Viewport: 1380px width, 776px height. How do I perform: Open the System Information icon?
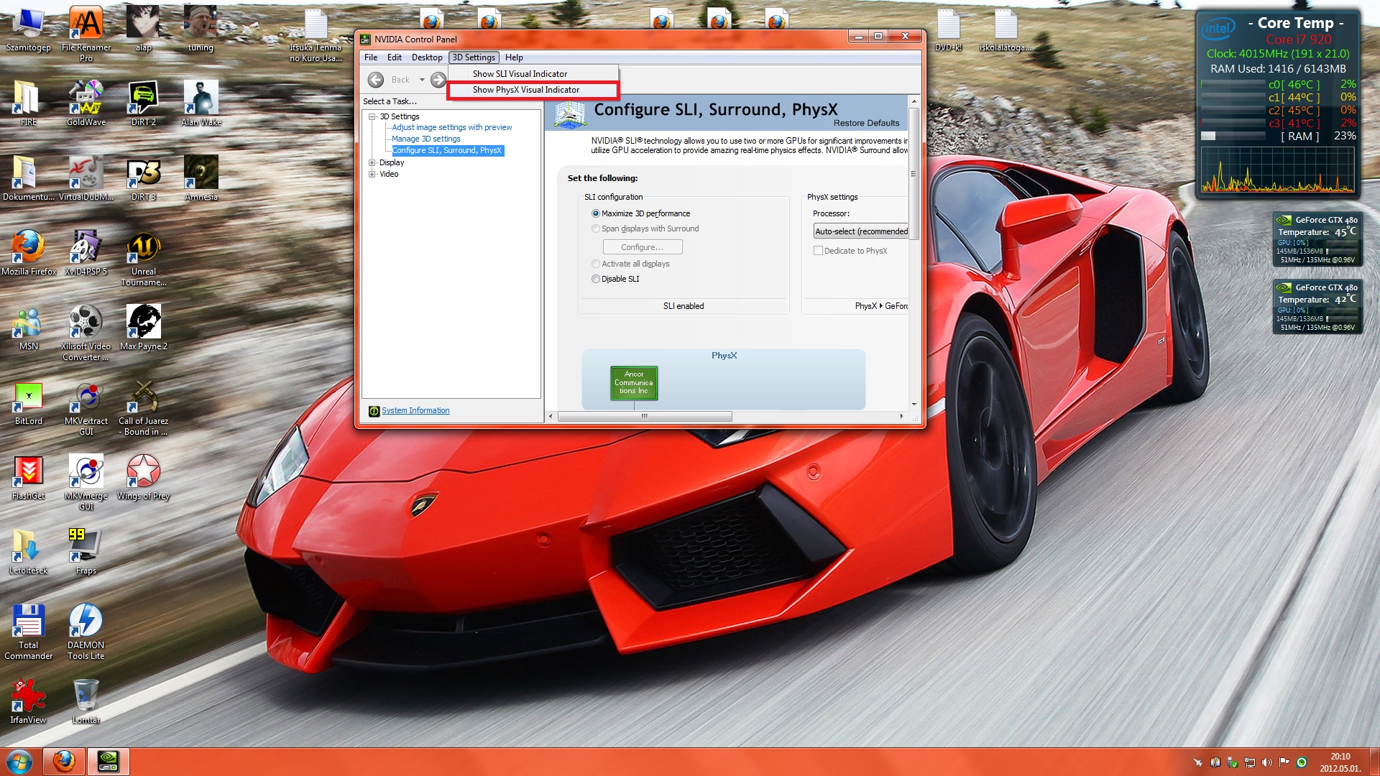[374, 411]
